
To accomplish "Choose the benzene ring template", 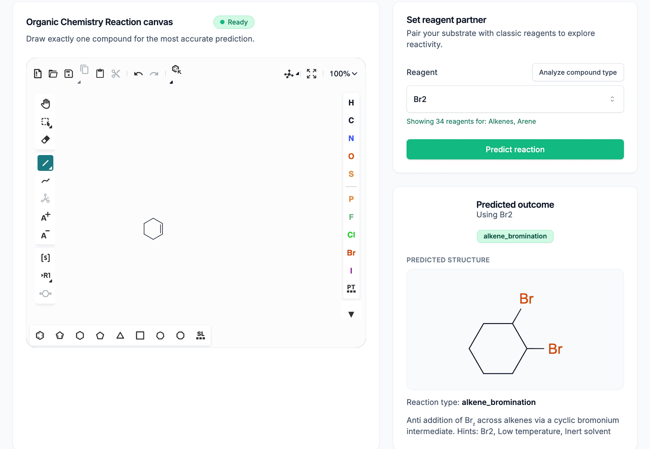I will pyautogui.click(x=40, y=335).
